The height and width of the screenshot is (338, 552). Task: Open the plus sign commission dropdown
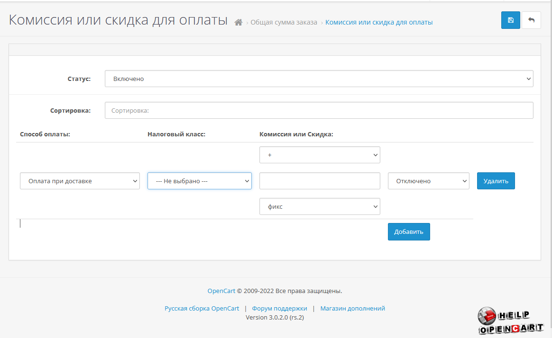pos(320,155)
